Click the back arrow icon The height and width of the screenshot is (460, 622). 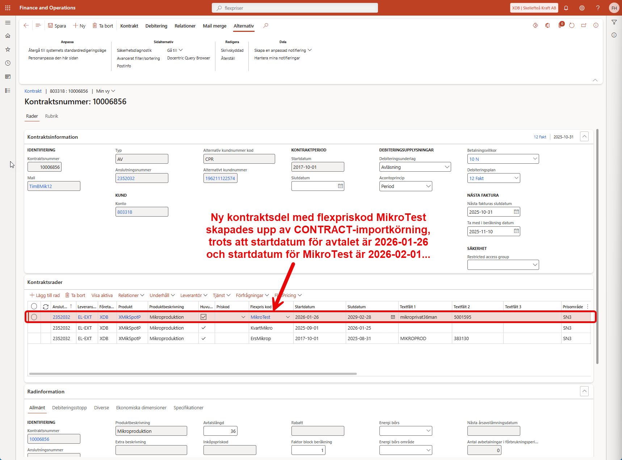coord(26,26)
